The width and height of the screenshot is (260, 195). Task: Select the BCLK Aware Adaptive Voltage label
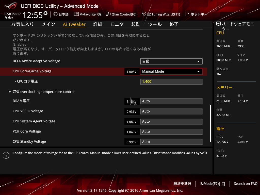pos(36,61)
